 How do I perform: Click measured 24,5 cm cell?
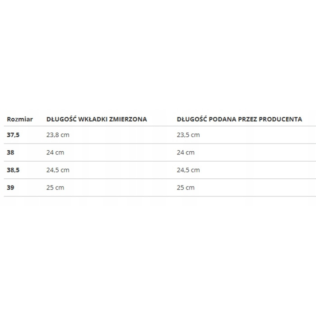(x=58, y=170)
